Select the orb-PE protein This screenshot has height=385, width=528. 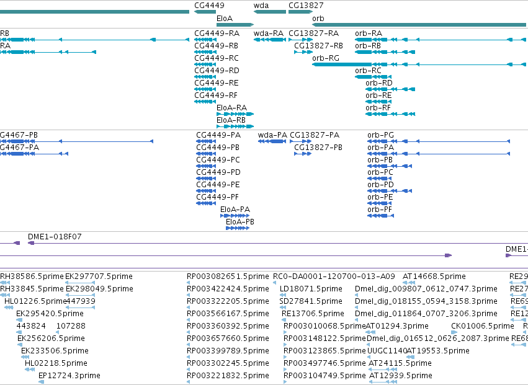[380, 203]
